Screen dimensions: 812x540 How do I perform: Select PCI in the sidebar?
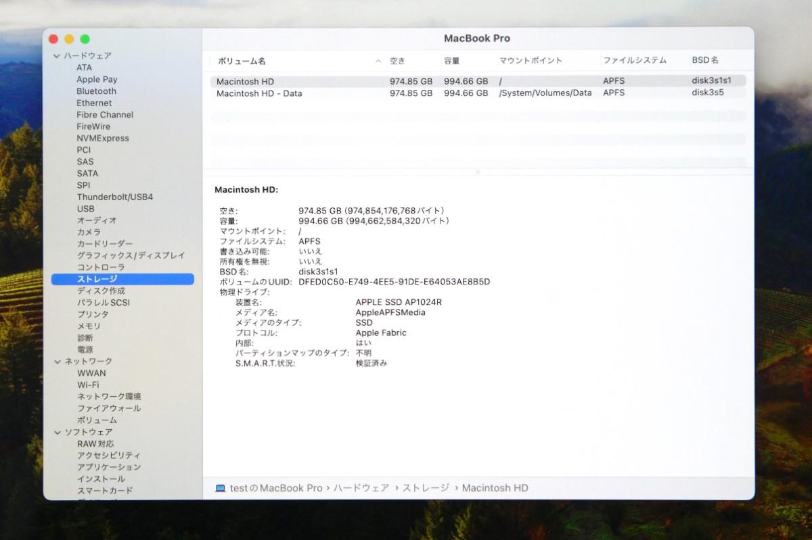pyautogui.click(x=83, y=150)
